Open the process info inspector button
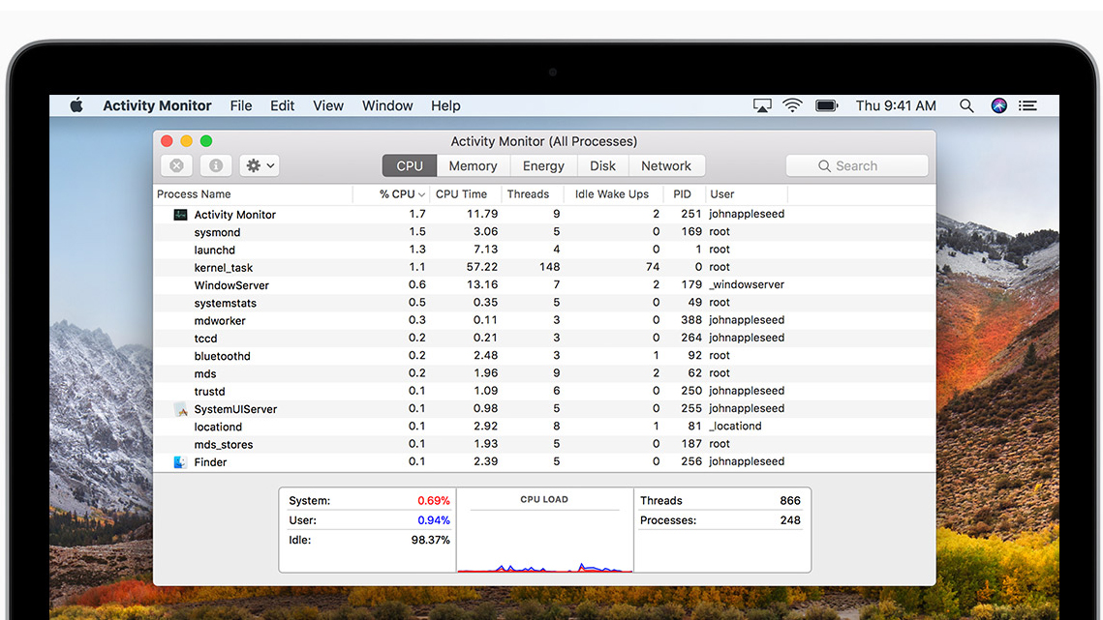 pos(216,166)
